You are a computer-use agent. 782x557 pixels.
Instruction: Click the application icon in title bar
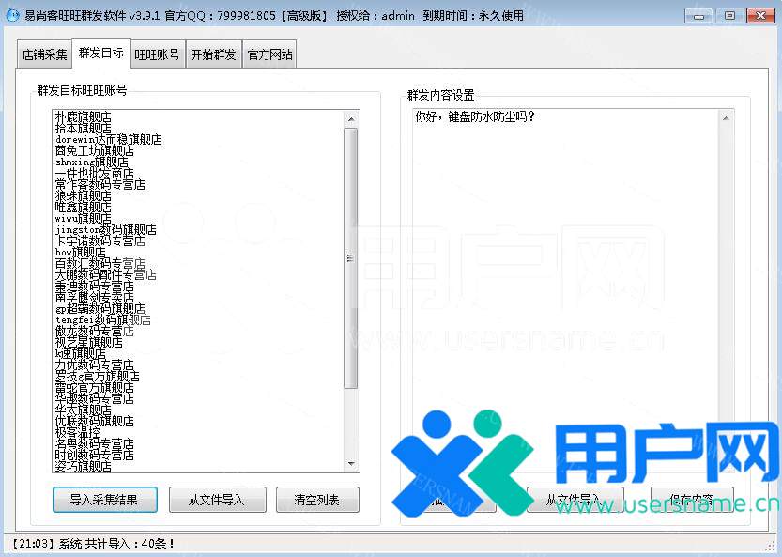point(12,15)
